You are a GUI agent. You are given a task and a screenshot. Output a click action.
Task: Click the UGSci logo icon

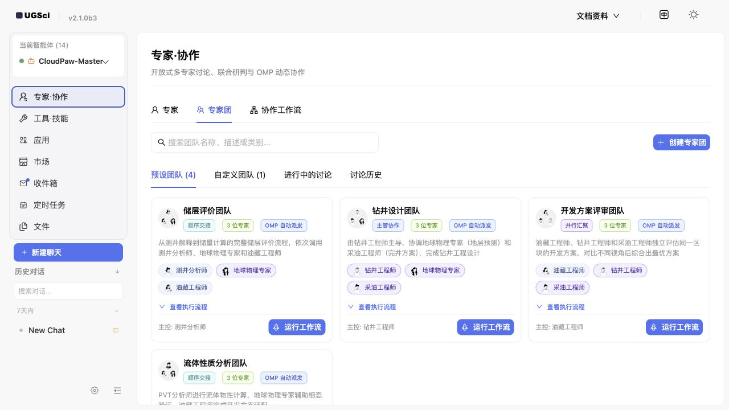(19, 15)
